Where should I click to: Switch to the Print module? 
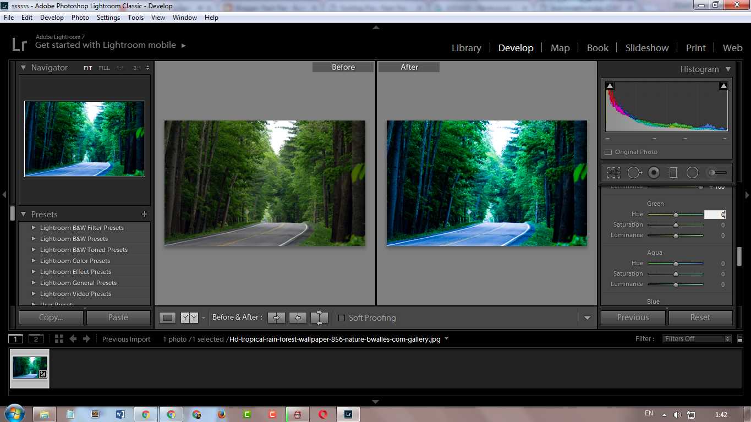(696, 48)
